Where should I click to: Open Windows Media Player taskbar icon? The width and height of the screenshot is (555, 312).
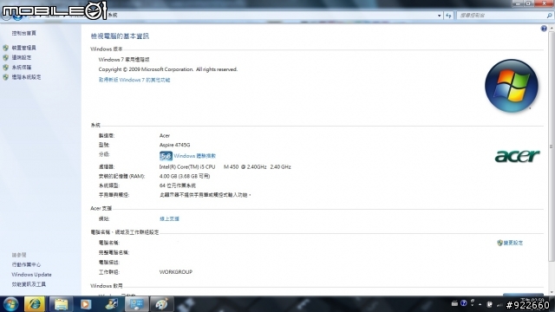[x=86, y=304]
